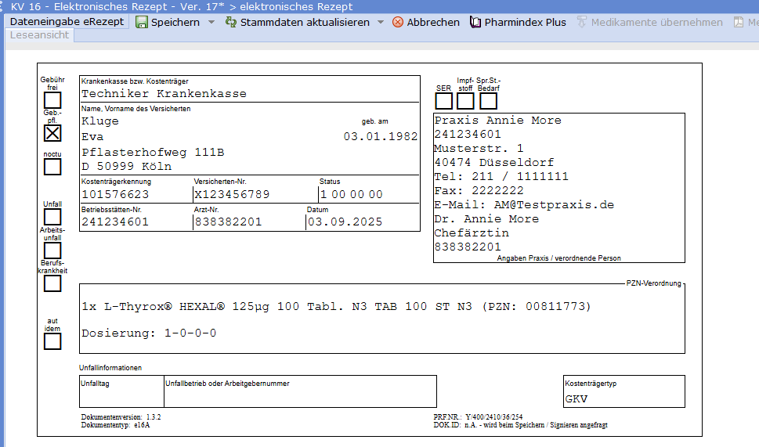Click the Medikamente übernehmen icon
This screenshot has width=759, height=447.
pyautogui.click(x=582, y=22)
